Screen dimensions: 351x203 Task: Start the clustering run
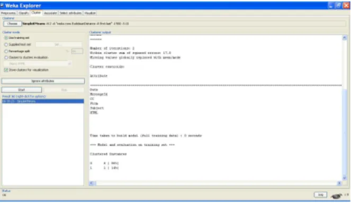click(x=22, y=90)
